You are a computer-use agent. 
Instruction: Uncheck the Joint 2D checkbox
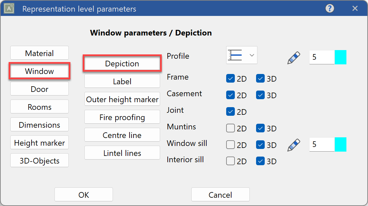pos(230,111)
